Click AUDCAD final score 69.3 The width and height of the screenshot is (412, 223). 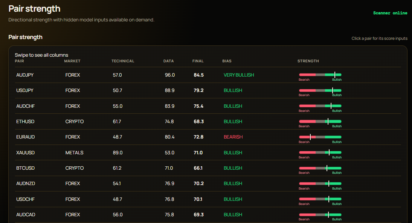coord(198,215)
